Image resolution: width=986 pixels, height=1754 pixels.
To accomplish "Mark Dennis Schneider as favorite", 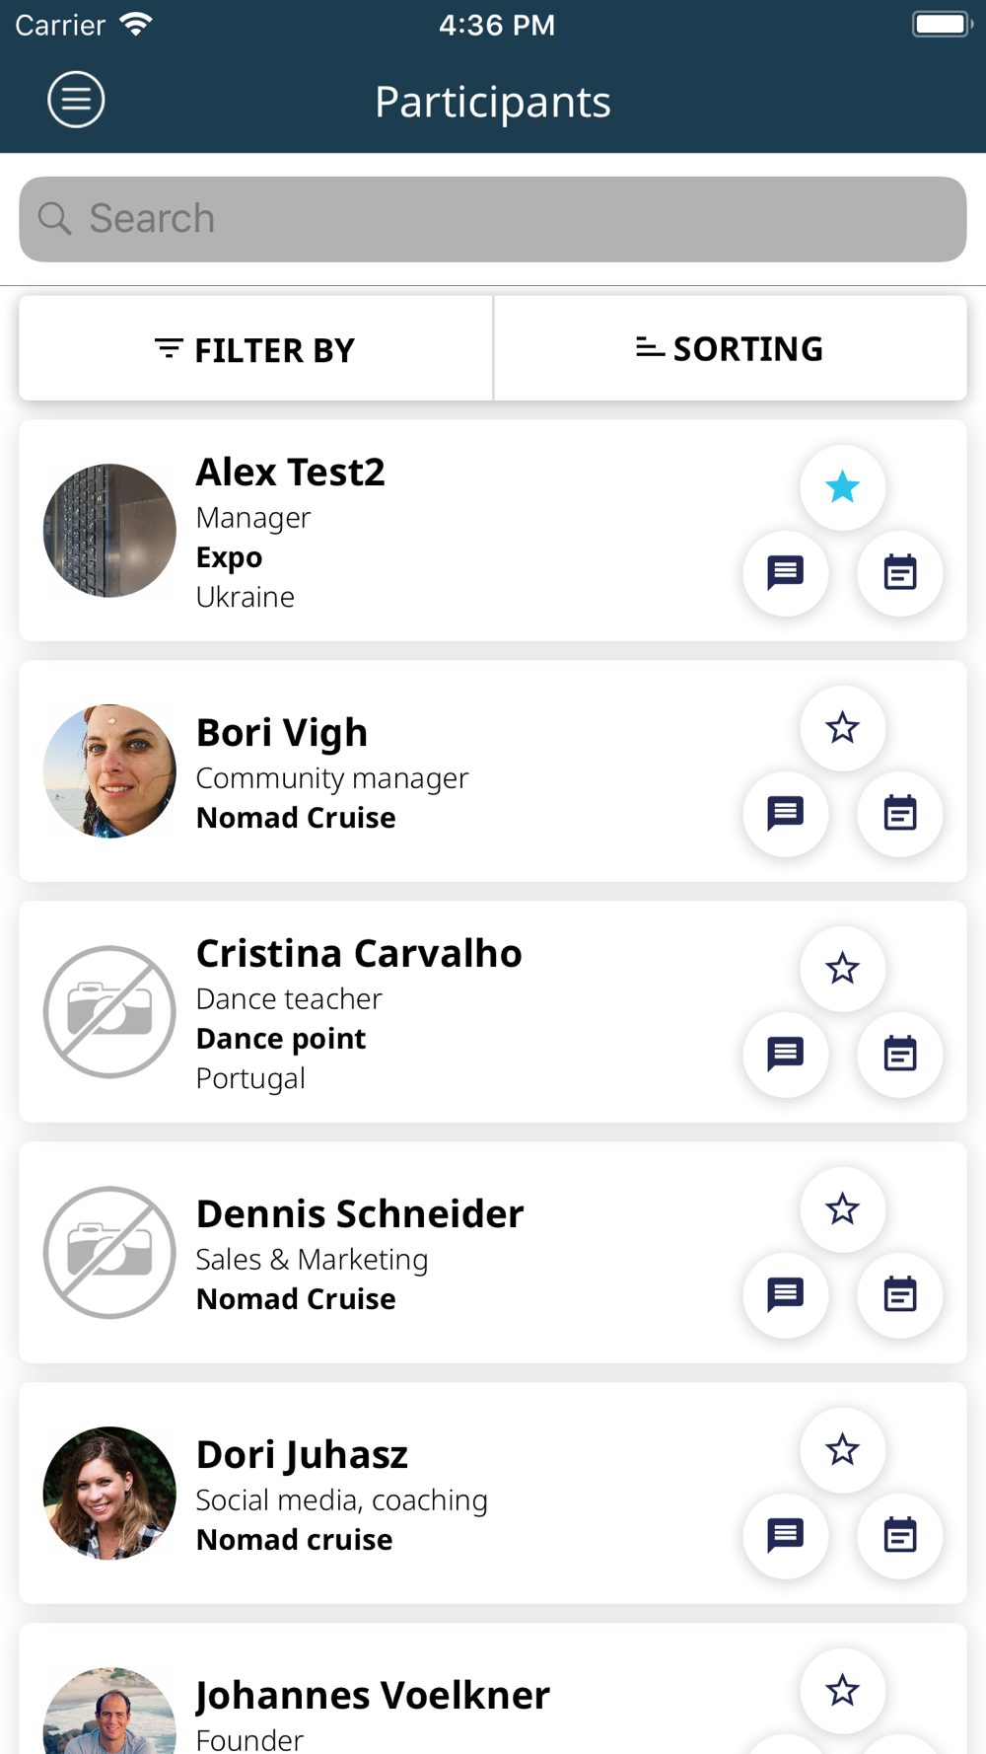I will pyautogui.click(x=842, y=1209).
